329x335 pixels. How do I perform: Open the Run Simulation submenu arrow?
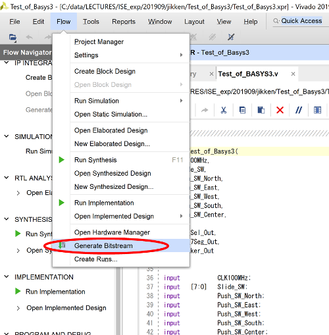[181, 101]
